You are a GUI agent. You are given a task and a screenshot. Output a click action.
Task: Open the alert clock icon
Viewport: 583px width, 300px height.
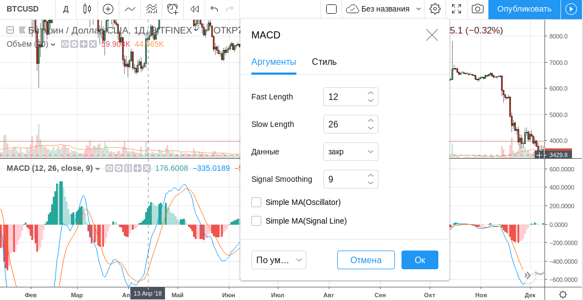pyautogui.click(x=173, y=9)
